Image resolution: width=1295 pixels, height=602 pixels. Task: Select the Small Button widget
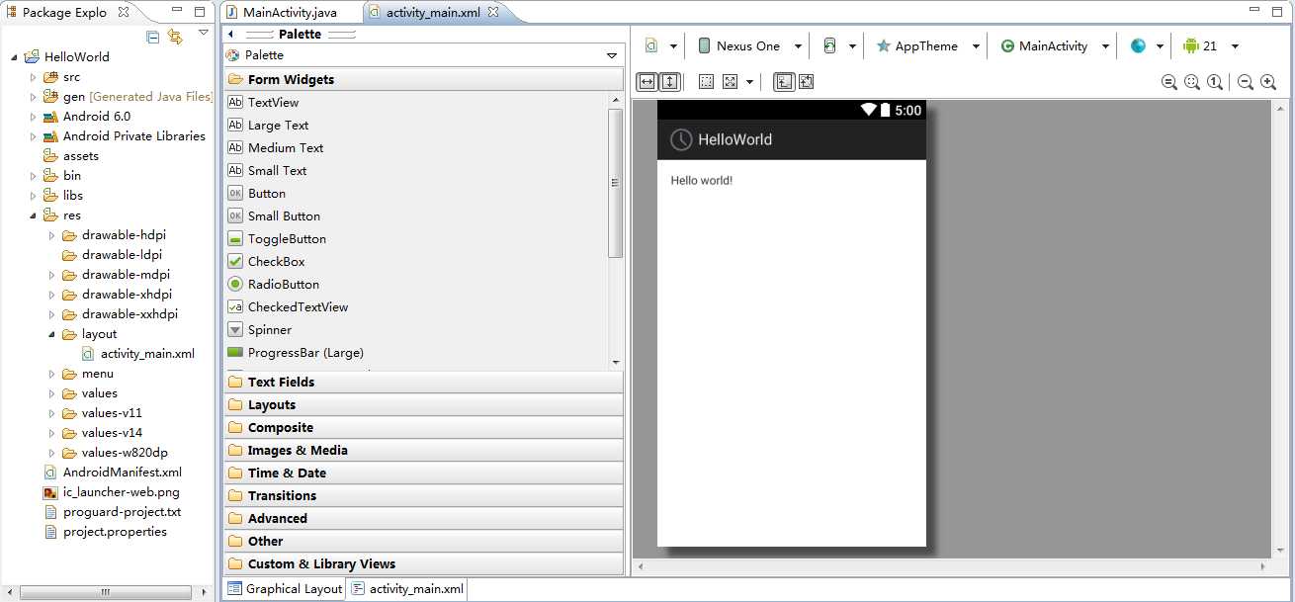click(x=284, y=215)
